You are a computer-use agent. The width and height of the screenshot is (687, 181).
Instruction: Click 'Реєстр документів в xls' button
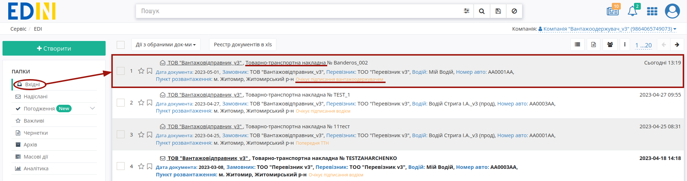243,45
